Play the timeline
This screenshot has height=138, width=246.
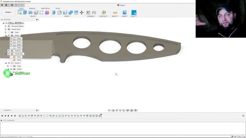coord(8,116)
